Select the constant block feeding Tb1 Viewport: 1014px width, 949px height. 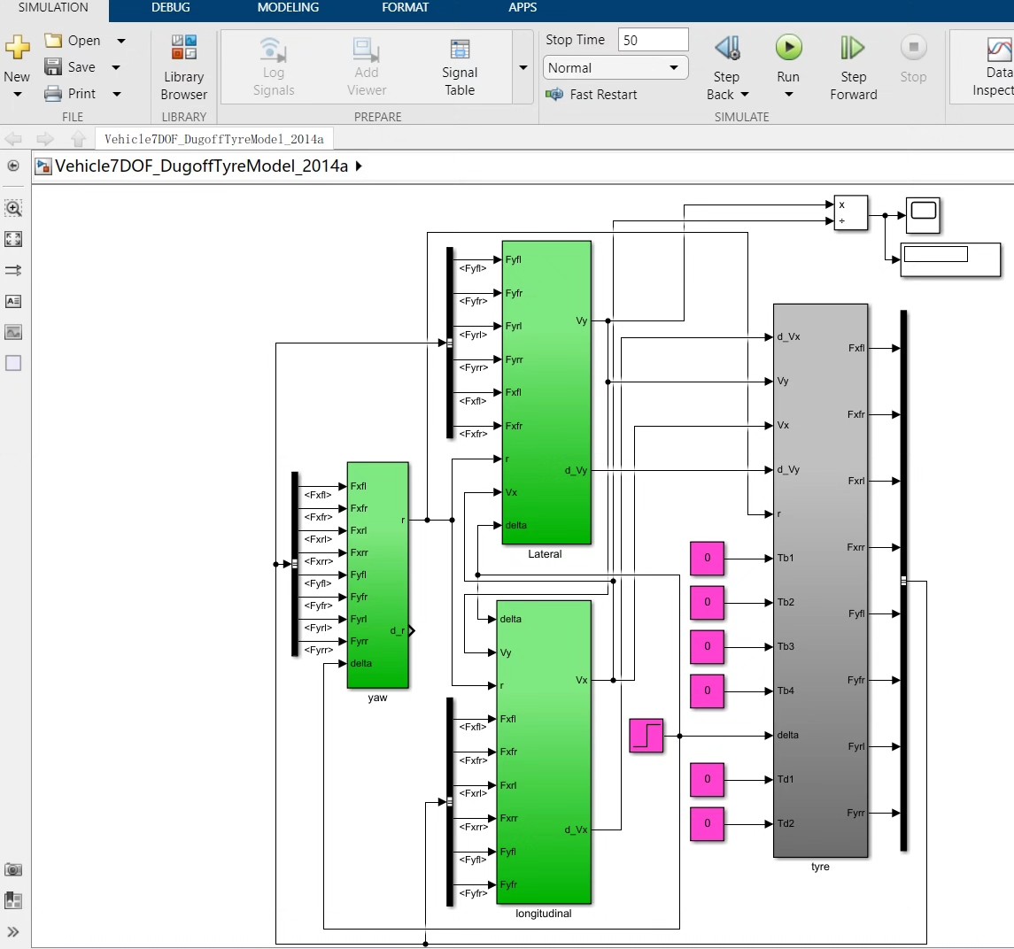tap(707, 559)
